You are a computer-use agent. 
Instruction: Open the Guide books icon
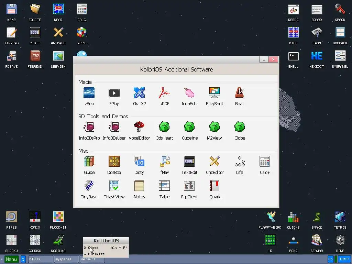coord(89,161)
